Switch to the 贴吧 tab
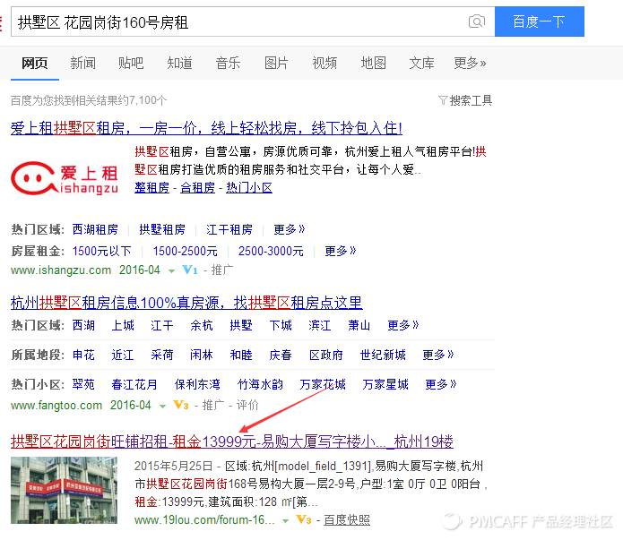 coord(131,63)
